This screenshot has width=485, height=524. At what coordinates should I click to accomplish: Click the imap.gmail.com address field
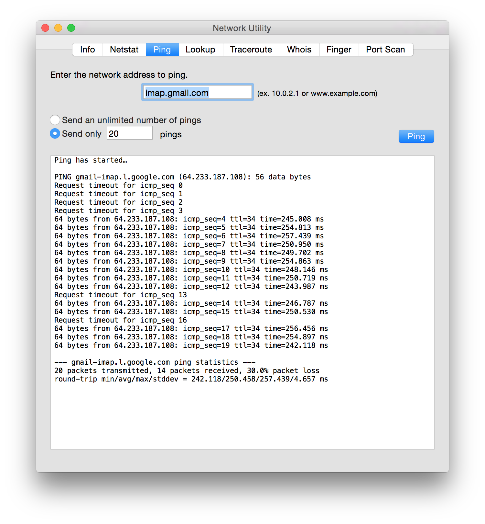coord(198,92)
